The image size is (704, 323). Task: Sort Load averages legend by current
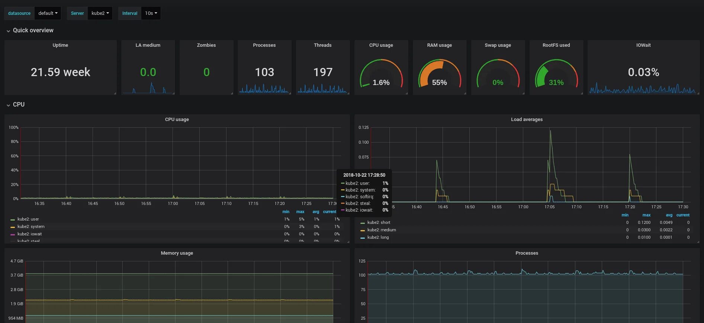click(683, 215)
